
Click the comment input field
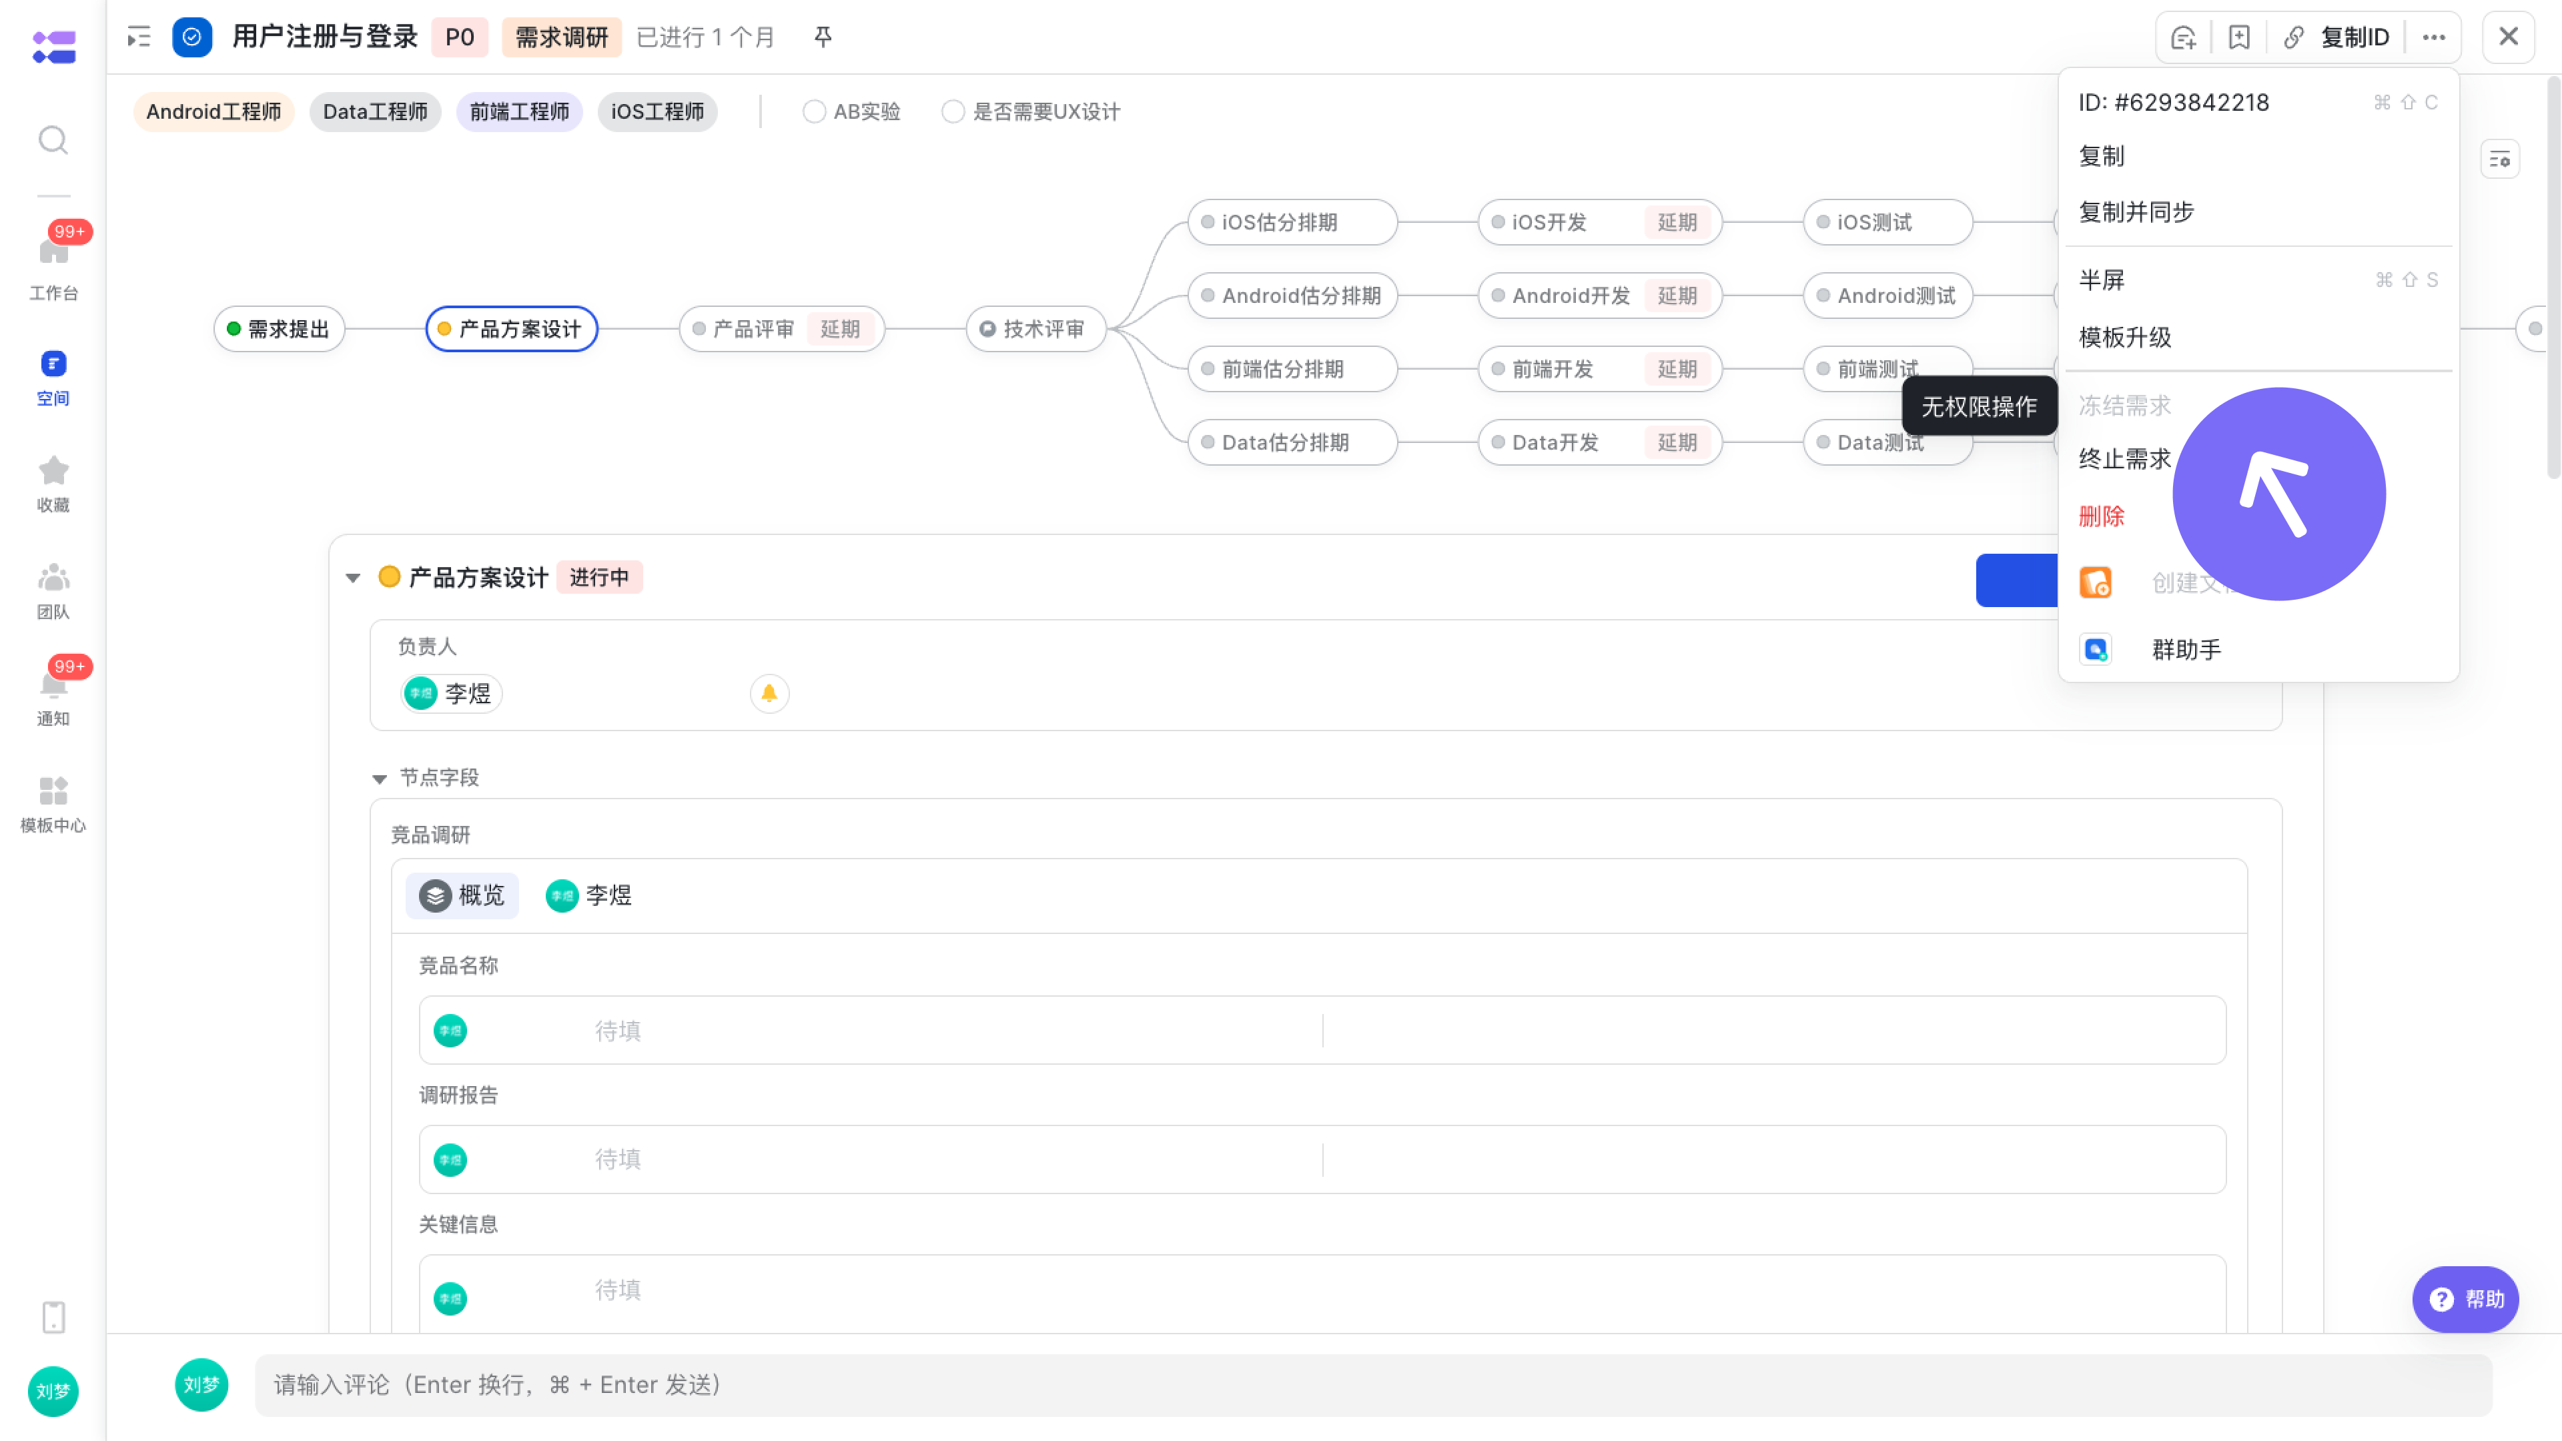point(1372,1384)
